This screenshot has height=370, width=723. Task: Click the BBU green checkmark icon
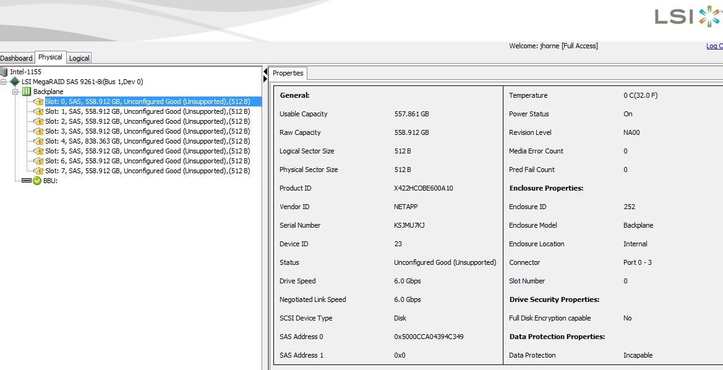coord(37,181)
